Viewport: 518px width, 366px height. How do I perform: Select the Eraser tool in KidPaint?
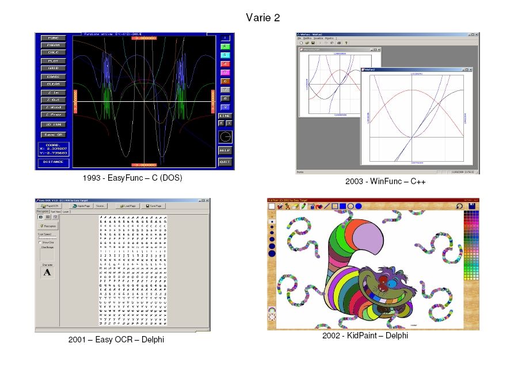pos(295,206)
